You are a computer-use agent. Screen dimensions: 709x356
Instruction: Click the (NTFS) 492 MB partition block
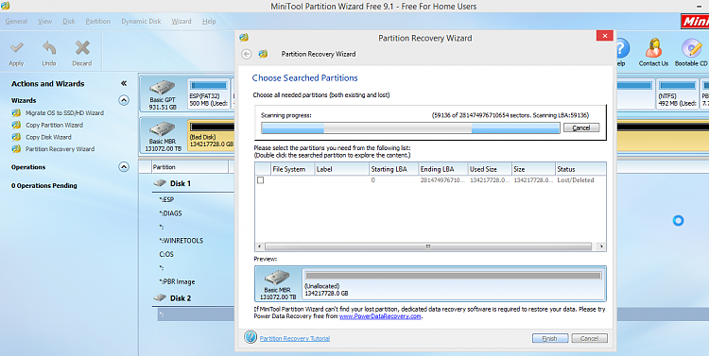pos(677,94)
